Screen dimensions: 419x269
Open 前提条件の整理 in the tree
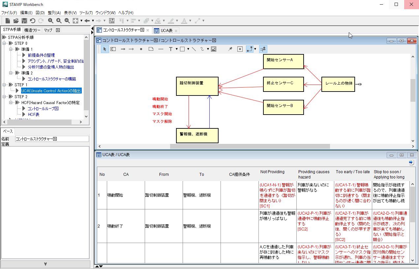click(41, 55)
